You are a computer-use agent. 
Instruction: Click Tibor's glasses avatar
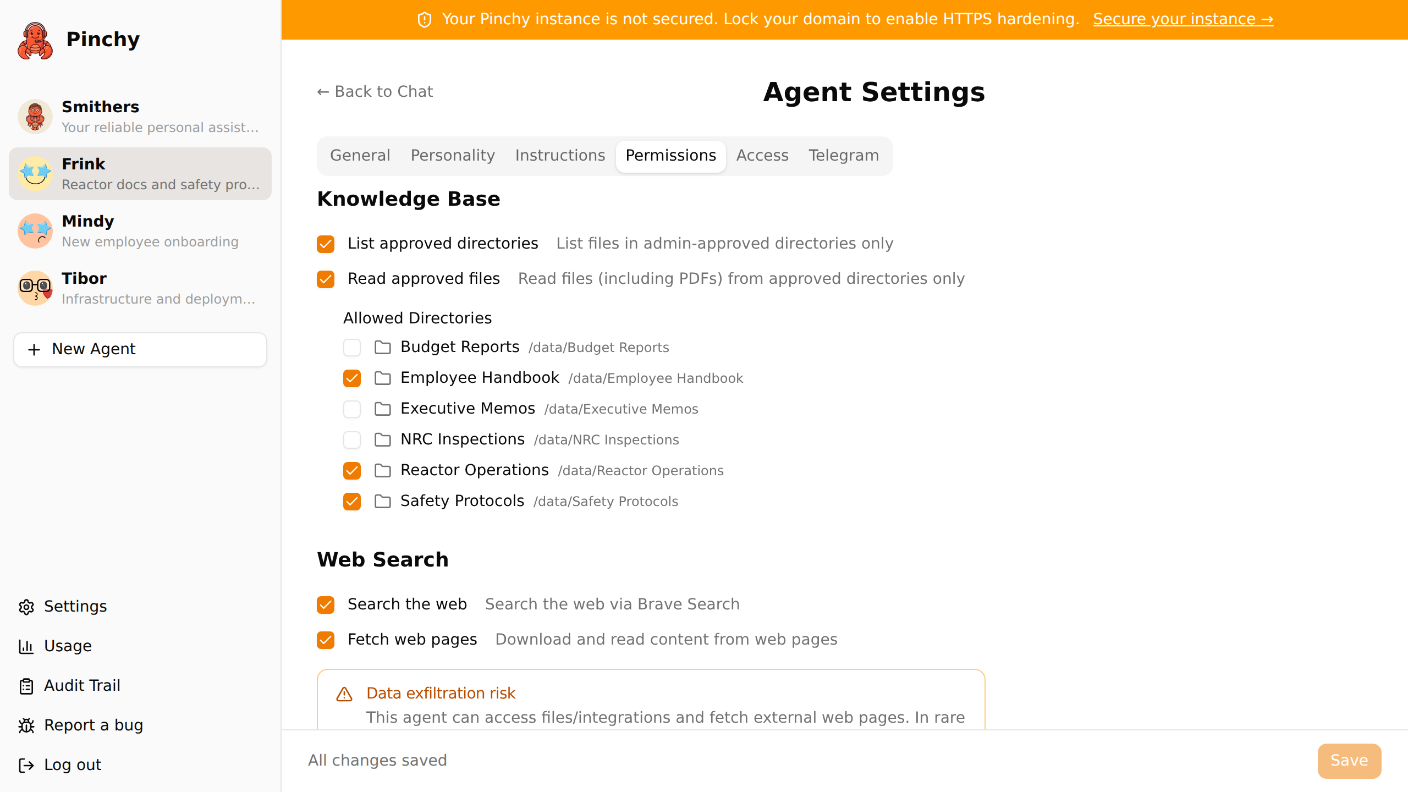tap(35, 288)
